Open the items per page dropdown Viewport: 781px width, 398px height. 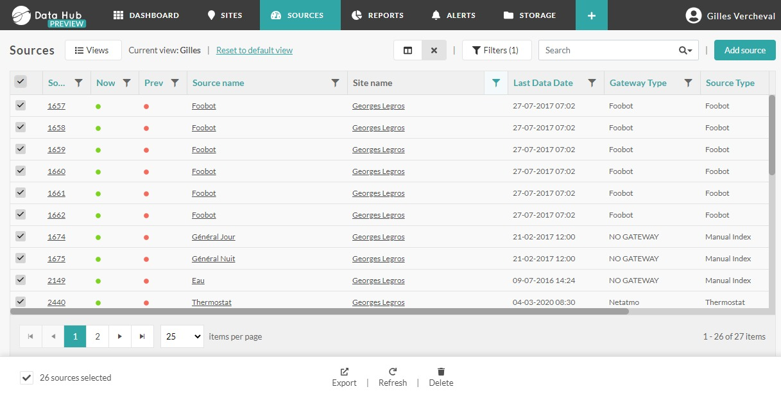182,336
